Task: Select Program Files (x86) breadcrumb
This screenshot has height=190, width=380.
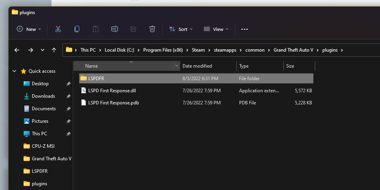Action: tap(163, 50)
